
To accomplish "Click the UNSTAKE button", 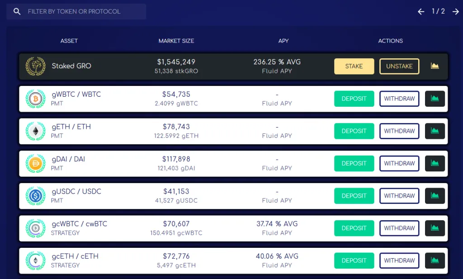I will (399, 66).
